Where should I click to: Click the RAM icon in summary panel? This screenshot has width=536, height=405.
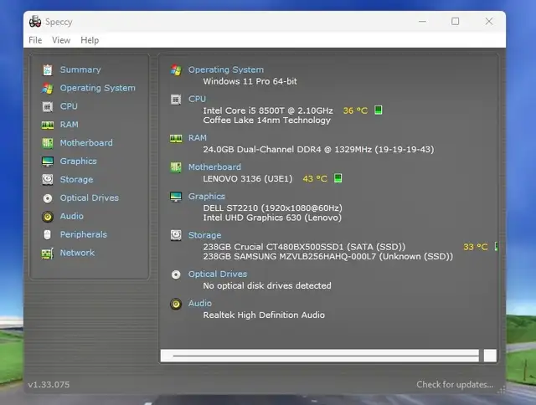pyautogui.click(x=176, y=138)
